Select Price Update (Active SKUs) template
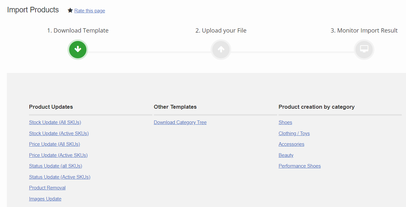 coord(58,155)
